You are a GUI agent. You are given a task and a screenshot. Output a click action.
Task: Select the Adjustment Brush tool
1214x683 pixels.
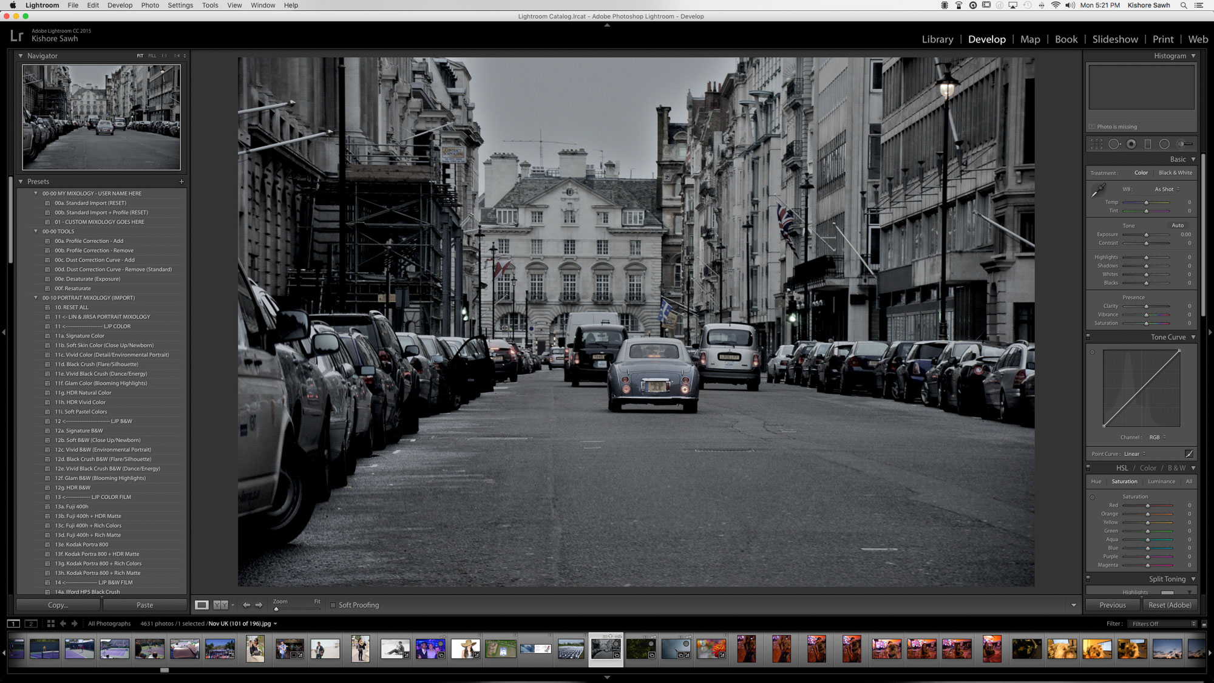point(1184,144)
